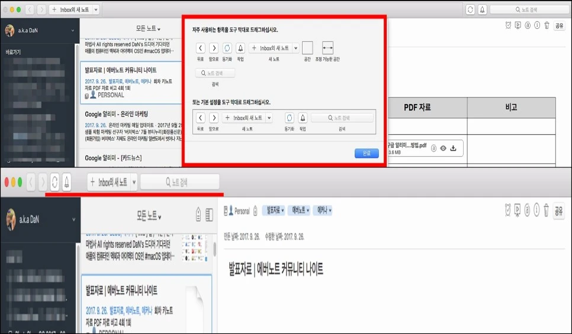The image size is (572, 334).
Task: Select Google 알리미 - [카드뉴스] note
Action: (131, 158)
